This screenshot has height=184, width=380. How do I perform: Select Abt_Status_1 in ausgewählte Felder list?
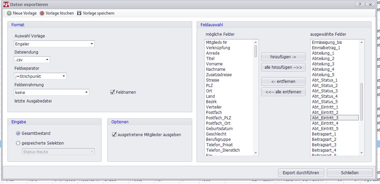click(x=325, y=80)
